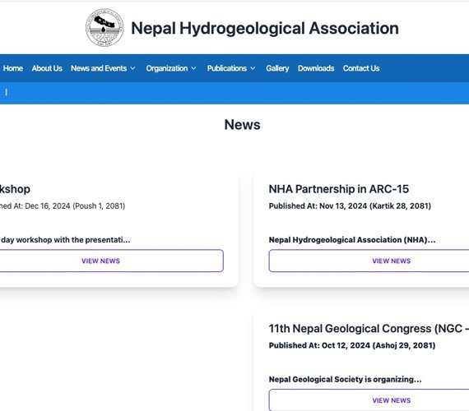The height and width of the screenshot is (411, 469).
Task: Click the News page heading
Action: 242,125
